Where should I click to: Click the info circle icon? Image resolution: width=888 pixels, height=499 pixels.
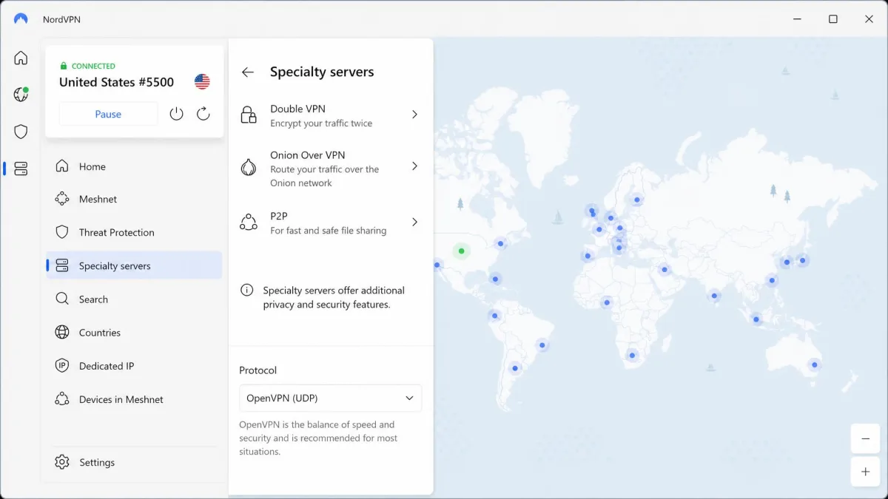click(247, 290)
